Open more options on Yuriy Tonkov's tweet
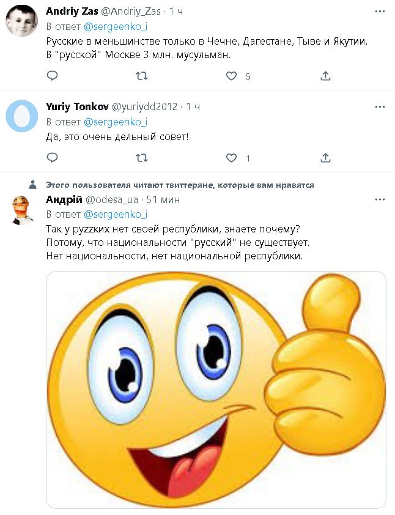 (x=380, y=106)
